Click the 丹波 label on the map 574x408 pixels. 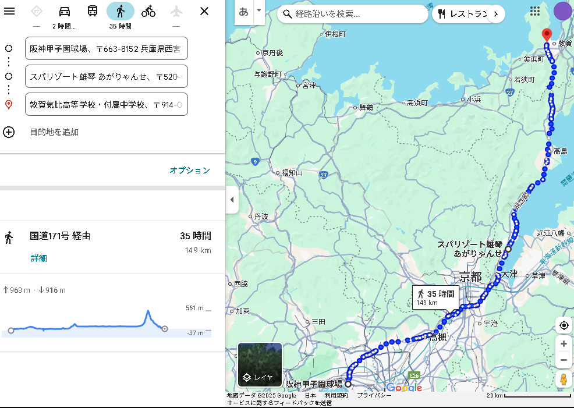point(261,217)
